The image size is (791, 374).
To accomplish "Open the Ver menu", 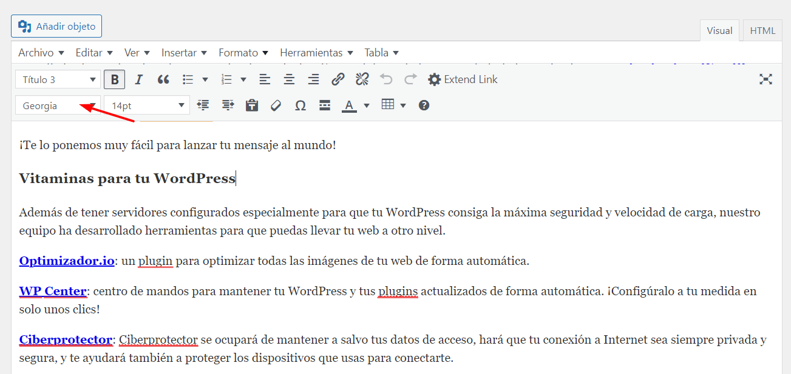I will 137,53.
